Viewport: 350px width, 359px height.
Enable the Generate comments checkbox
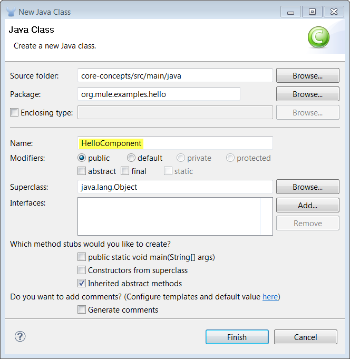point(82,310)
